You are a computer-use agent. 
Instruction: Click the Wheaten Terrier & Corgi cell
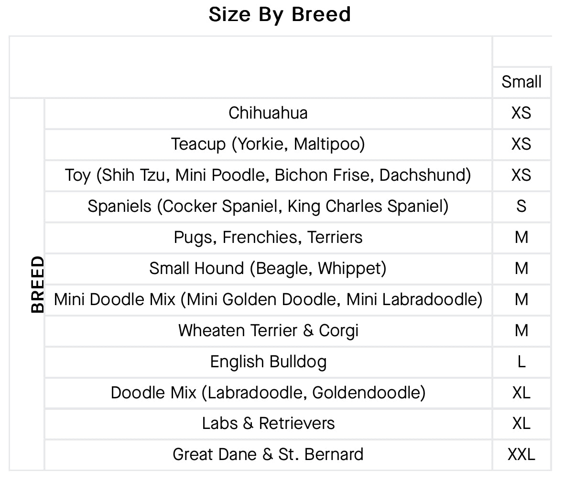(268, 330)
